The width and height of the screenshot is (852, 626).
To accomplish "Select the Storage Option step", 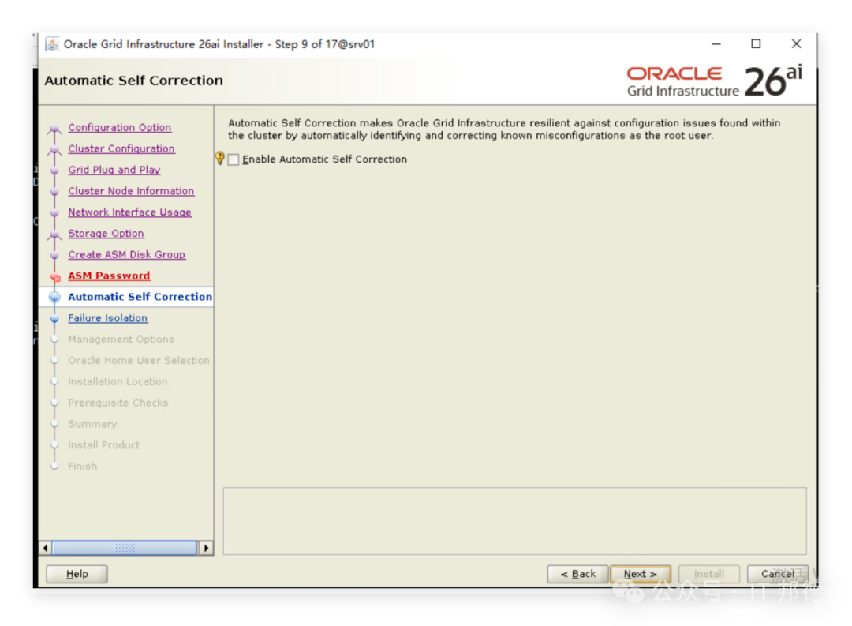I will click(106, 234).
